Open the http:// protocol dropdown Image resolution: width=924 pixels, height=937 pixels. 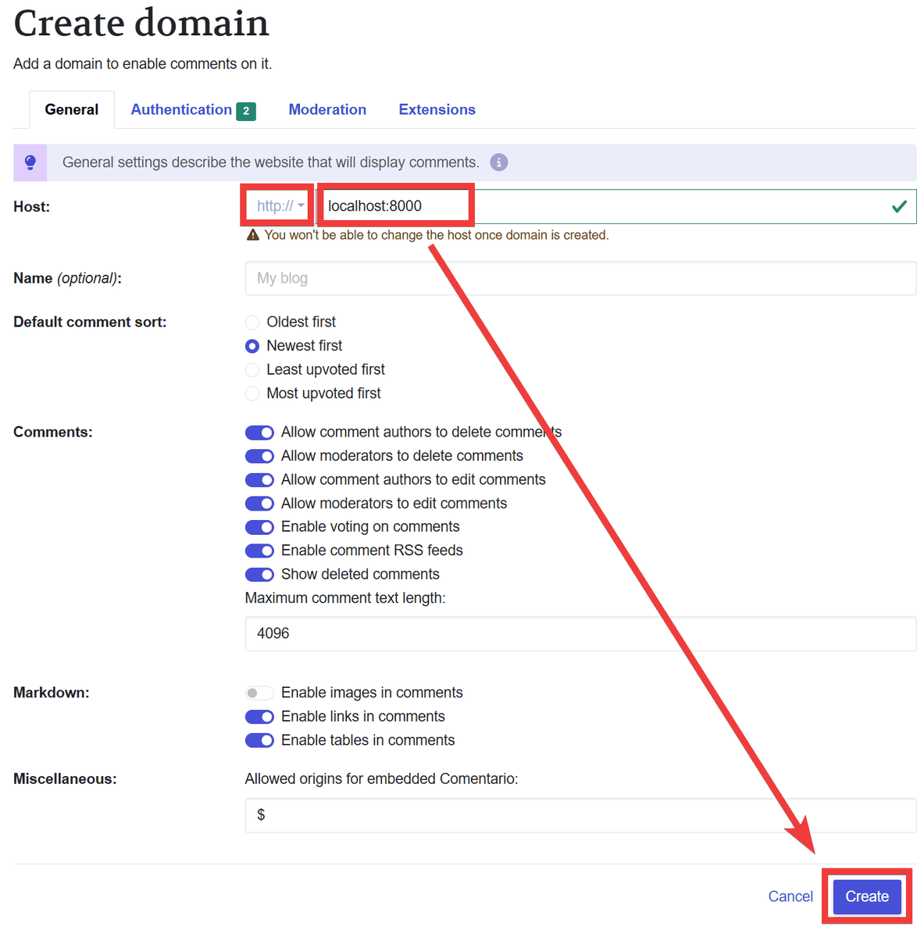tap(280, 206)
